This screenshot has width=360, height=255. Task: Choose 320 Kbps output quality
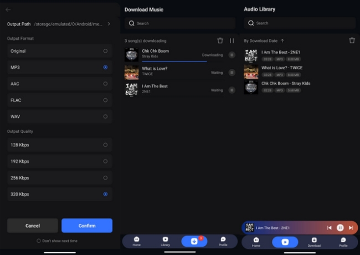[60, 194]
